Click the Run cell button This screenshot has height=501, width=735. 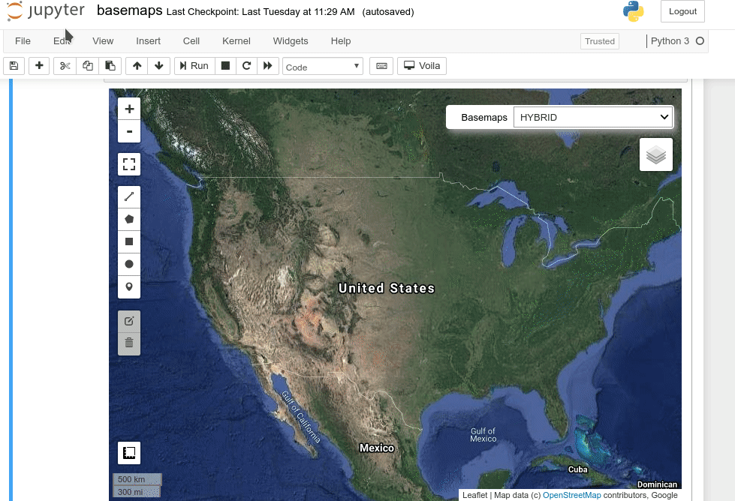pos(194,66)
